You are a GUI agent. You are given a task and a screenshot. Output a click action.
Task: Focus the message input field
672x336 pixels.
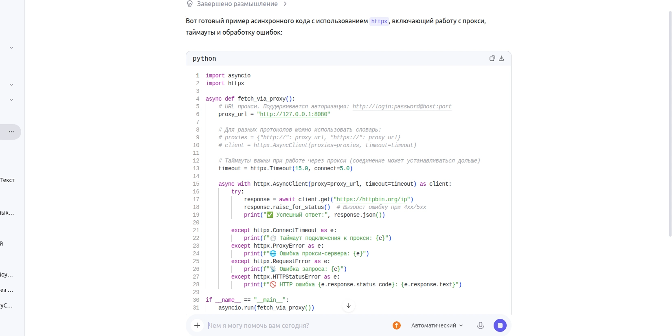[x=297, y=325]
